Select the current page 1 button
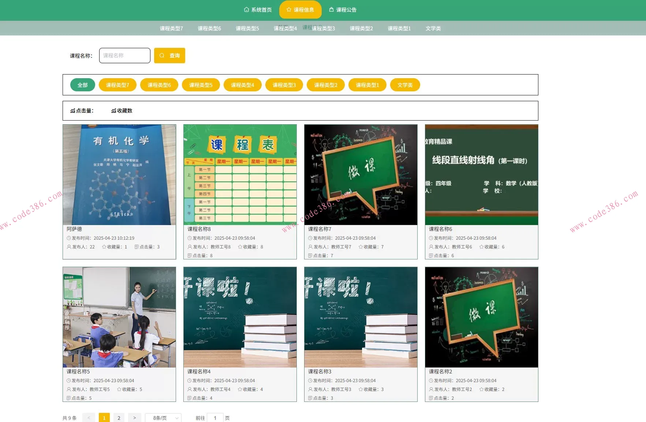 point(104,418)
